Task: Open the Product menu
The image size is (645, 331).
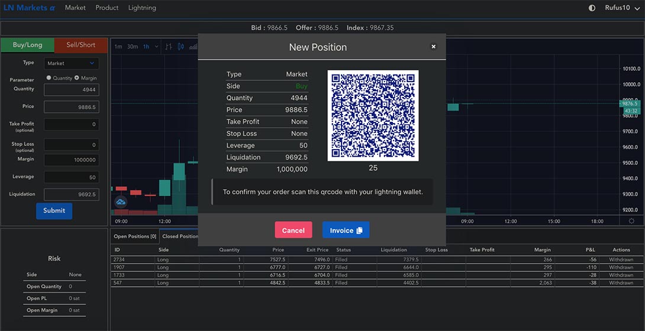Action: click(x=107, y=8)
